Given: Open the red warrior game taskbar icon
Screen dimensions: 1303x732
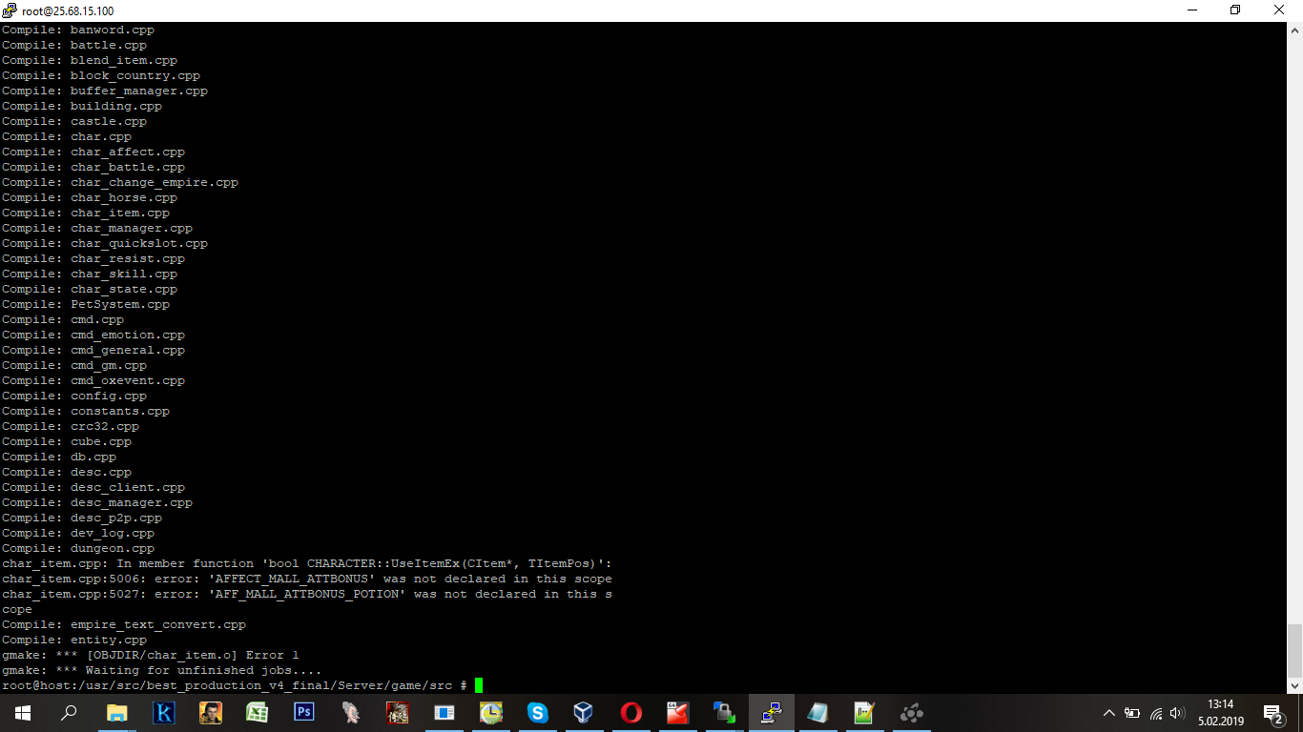Looking at the screenshot, I should 398,712.
